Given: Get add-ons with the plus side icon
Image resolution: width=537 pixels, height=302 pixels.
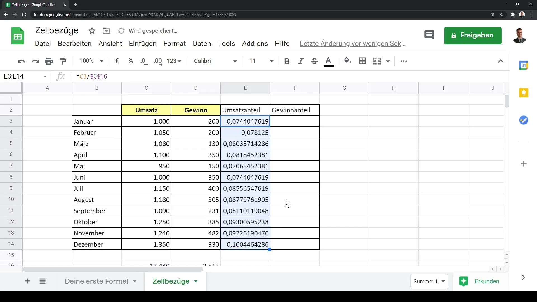Looking at the screenshot, I should [524, 164].
